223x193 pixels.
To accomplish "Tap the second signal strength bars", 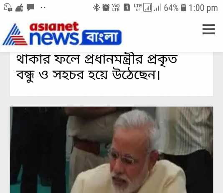I will [157, 8].
